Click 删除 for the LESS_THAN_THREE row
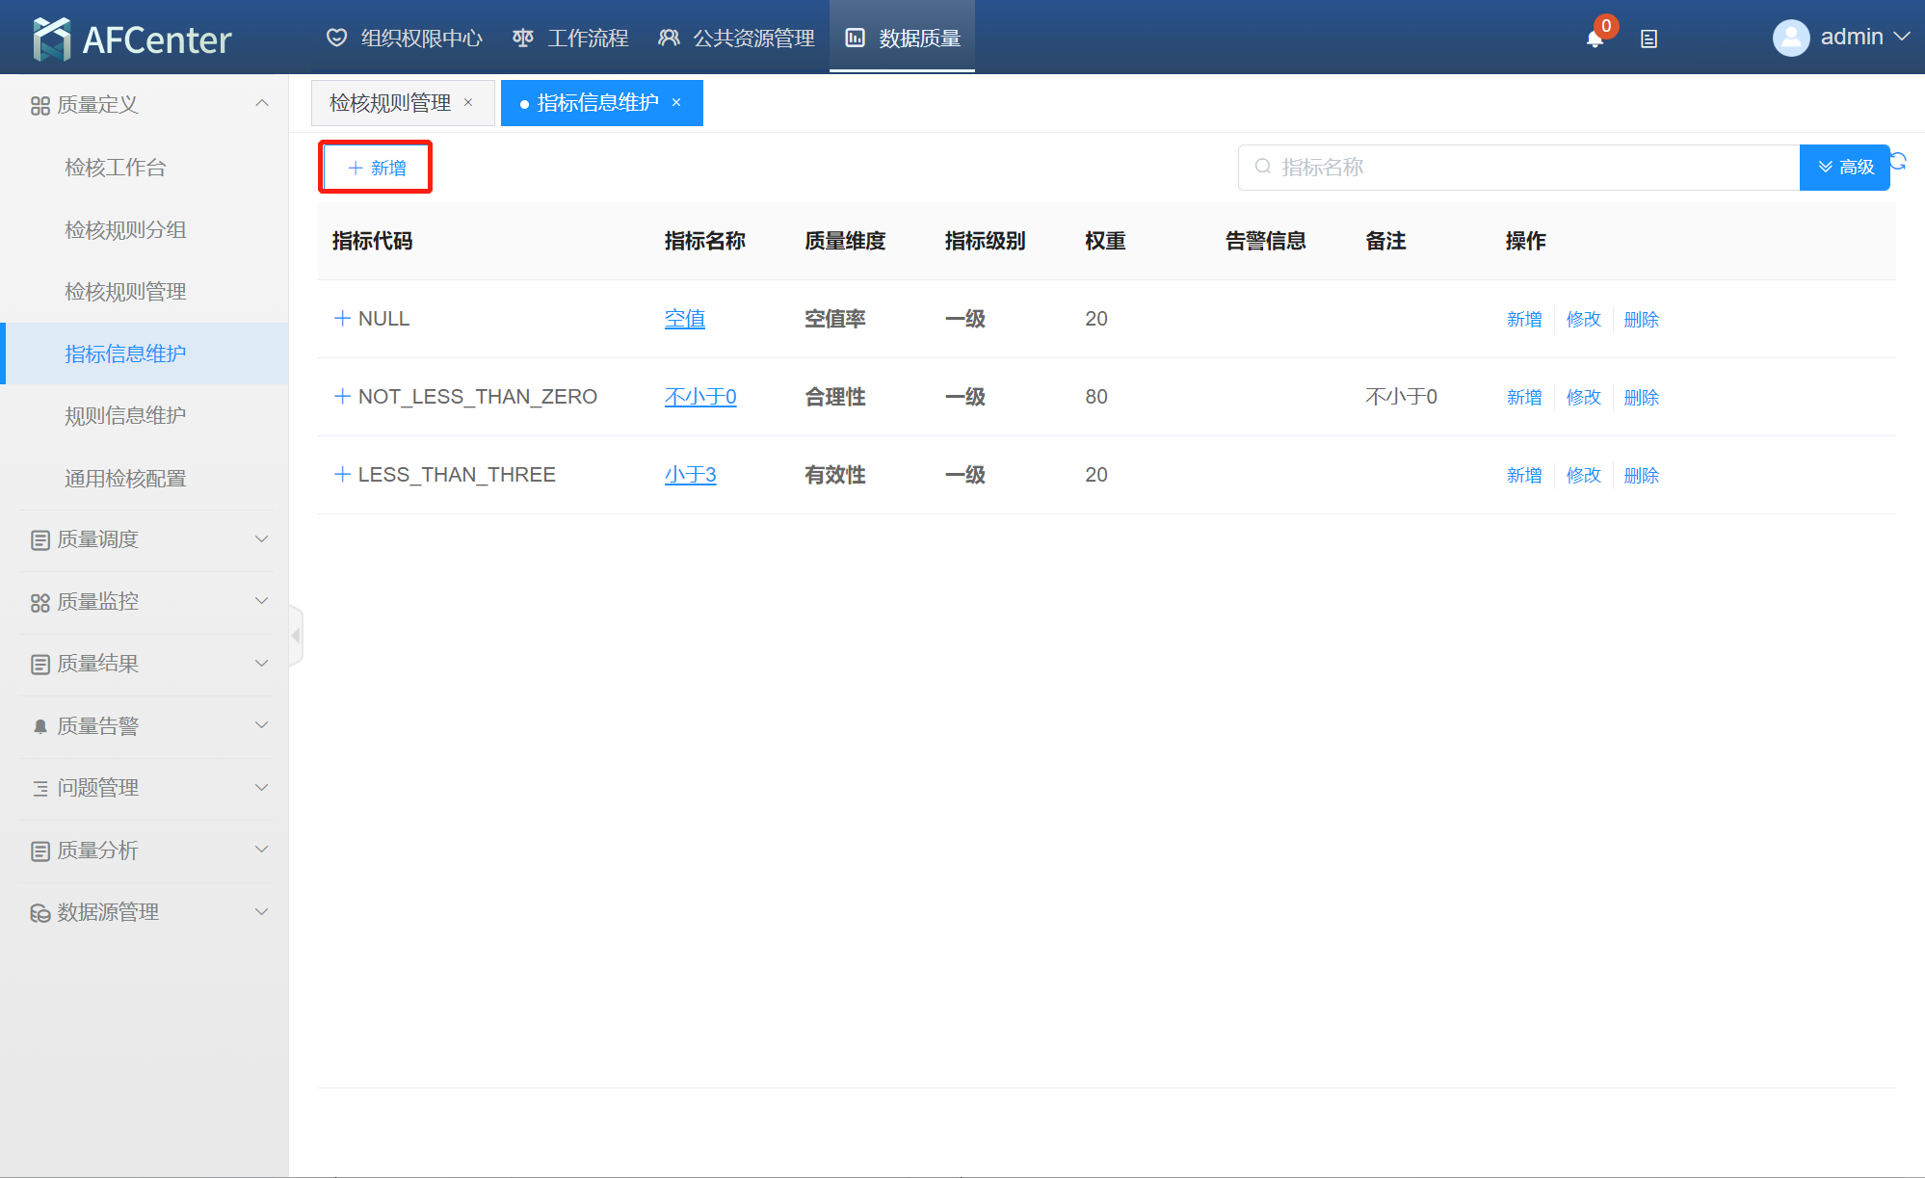Screen dimensions: 1925x1178 click(x=1641, y=475)
